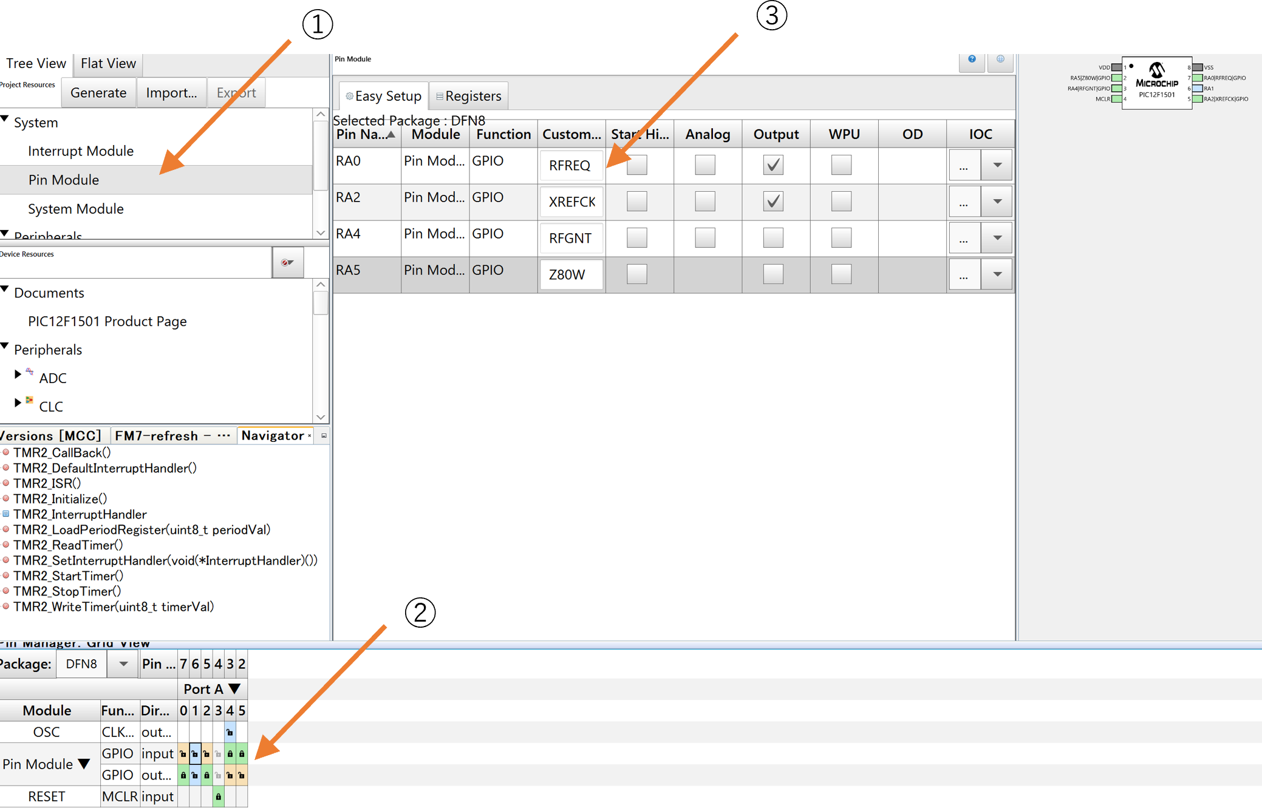Click the blue help question-mark icon
The height and width of the screenshot is (808, 1262).
(x=972, y=59)
